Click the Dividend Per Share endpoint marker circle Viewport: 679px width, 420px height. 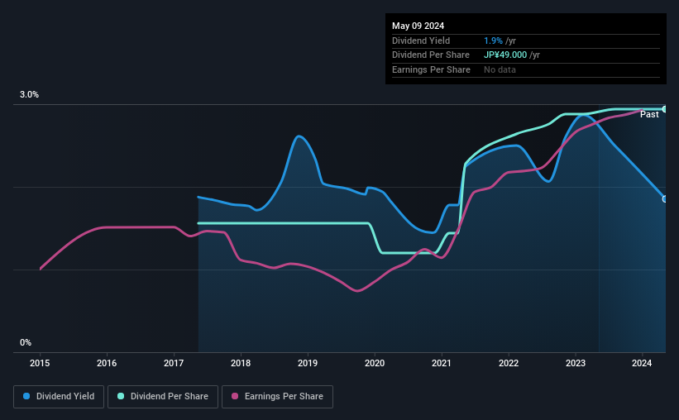665,109
